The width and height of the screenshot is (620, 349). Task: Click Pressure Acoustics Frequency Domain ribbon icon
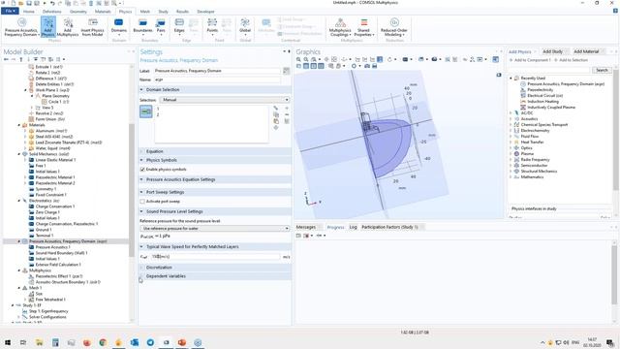21,27
